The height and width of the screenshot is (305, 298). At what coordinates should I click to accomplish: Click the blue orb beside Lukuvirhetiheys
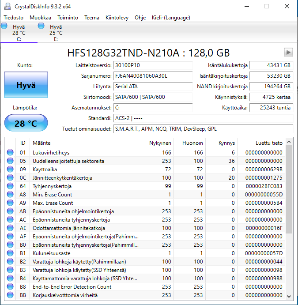10,153
